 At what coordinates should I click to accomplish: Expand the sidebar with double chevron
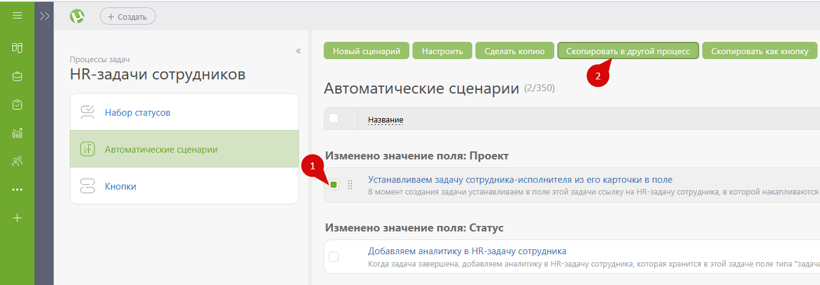tap(44, 16)
